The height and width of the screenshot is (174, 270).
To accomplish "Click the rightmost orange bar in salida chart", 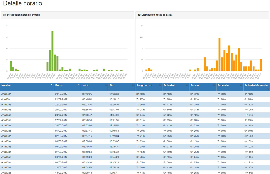I will point(261,65).
